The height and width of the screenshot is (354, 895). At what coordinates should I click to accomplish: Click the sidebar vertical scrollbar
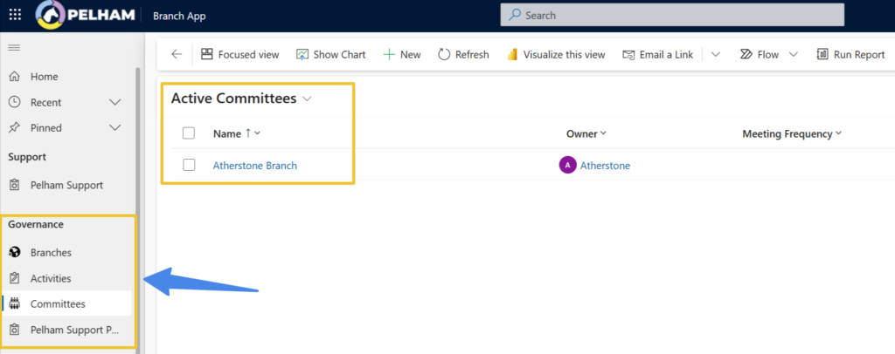(x=136, y=174)
